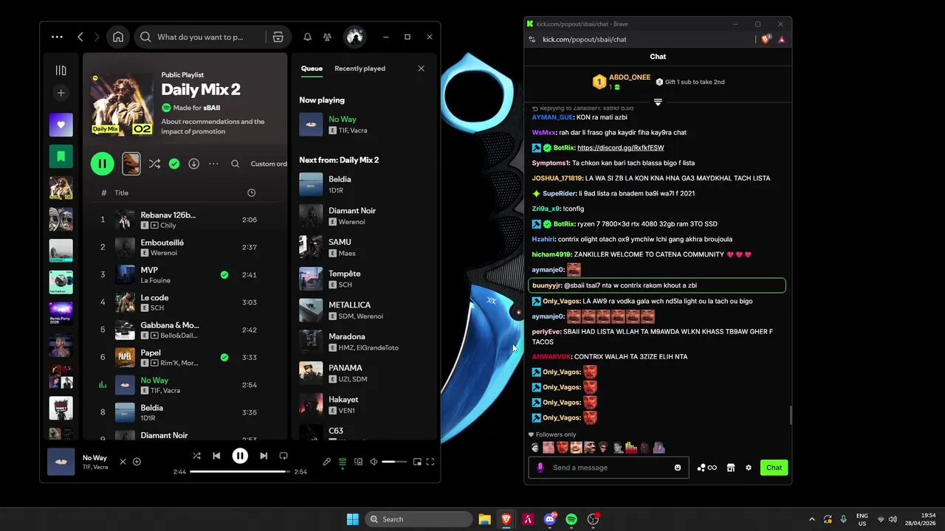This screenshot has width=945, height=531.
Task: Open Friend Activity icon in Spotify
Action: coord(327,37)
